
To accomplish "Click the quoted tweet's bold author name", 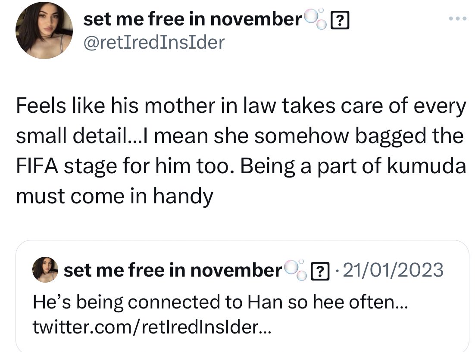I will tap(173, 270).
